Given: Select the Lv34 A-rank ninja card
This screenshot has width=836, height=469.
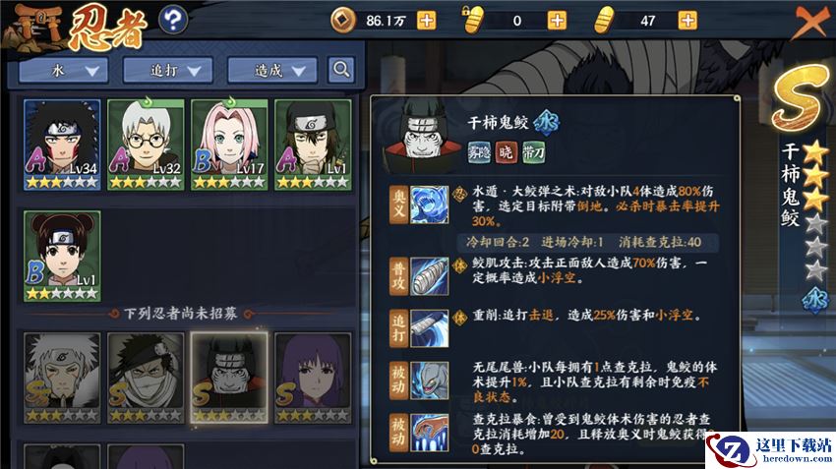Looking at the screenshot, I should pos(62,145).
